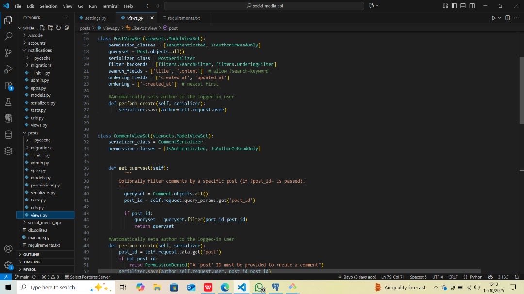Open permissions.py in posts folder
524x294 pixels.
coord(45,185)
